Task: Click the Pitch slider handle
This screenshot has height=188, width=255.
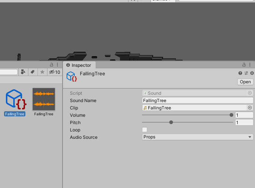Action: click(171, 122)
